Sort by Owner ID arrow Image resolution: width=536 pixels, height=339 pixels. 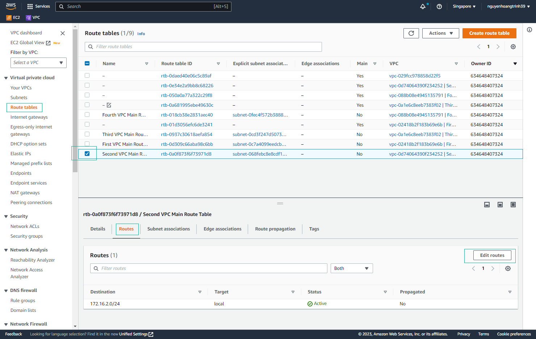515,64
